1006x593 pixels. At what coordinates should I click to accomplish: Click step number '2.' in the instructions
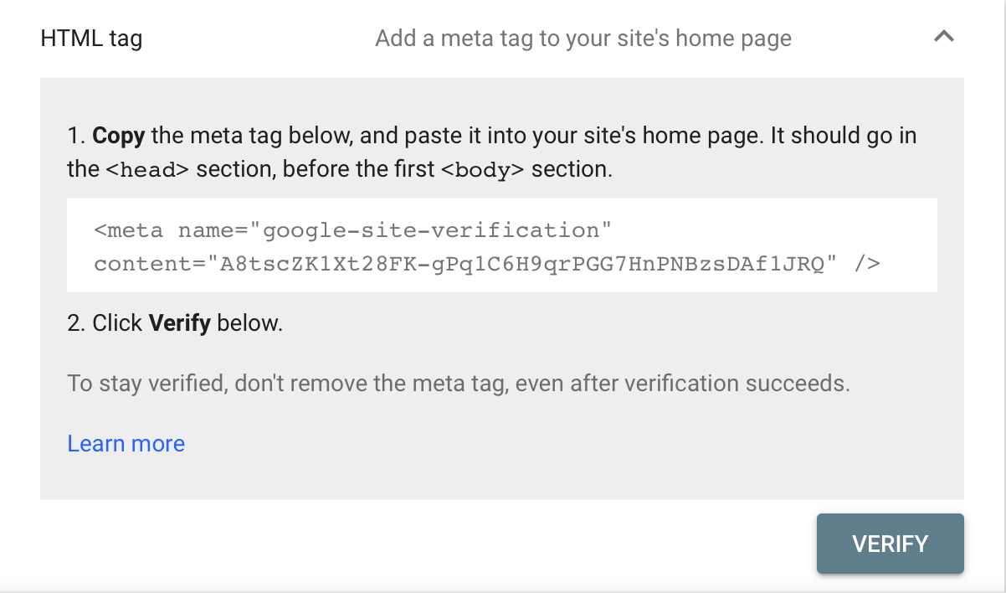coord(76,323)
